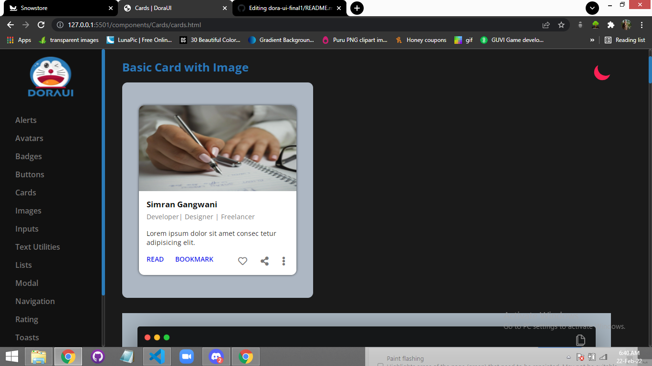Open a new browser tab
Screen dimensions: 652x366
pos(357,8)
